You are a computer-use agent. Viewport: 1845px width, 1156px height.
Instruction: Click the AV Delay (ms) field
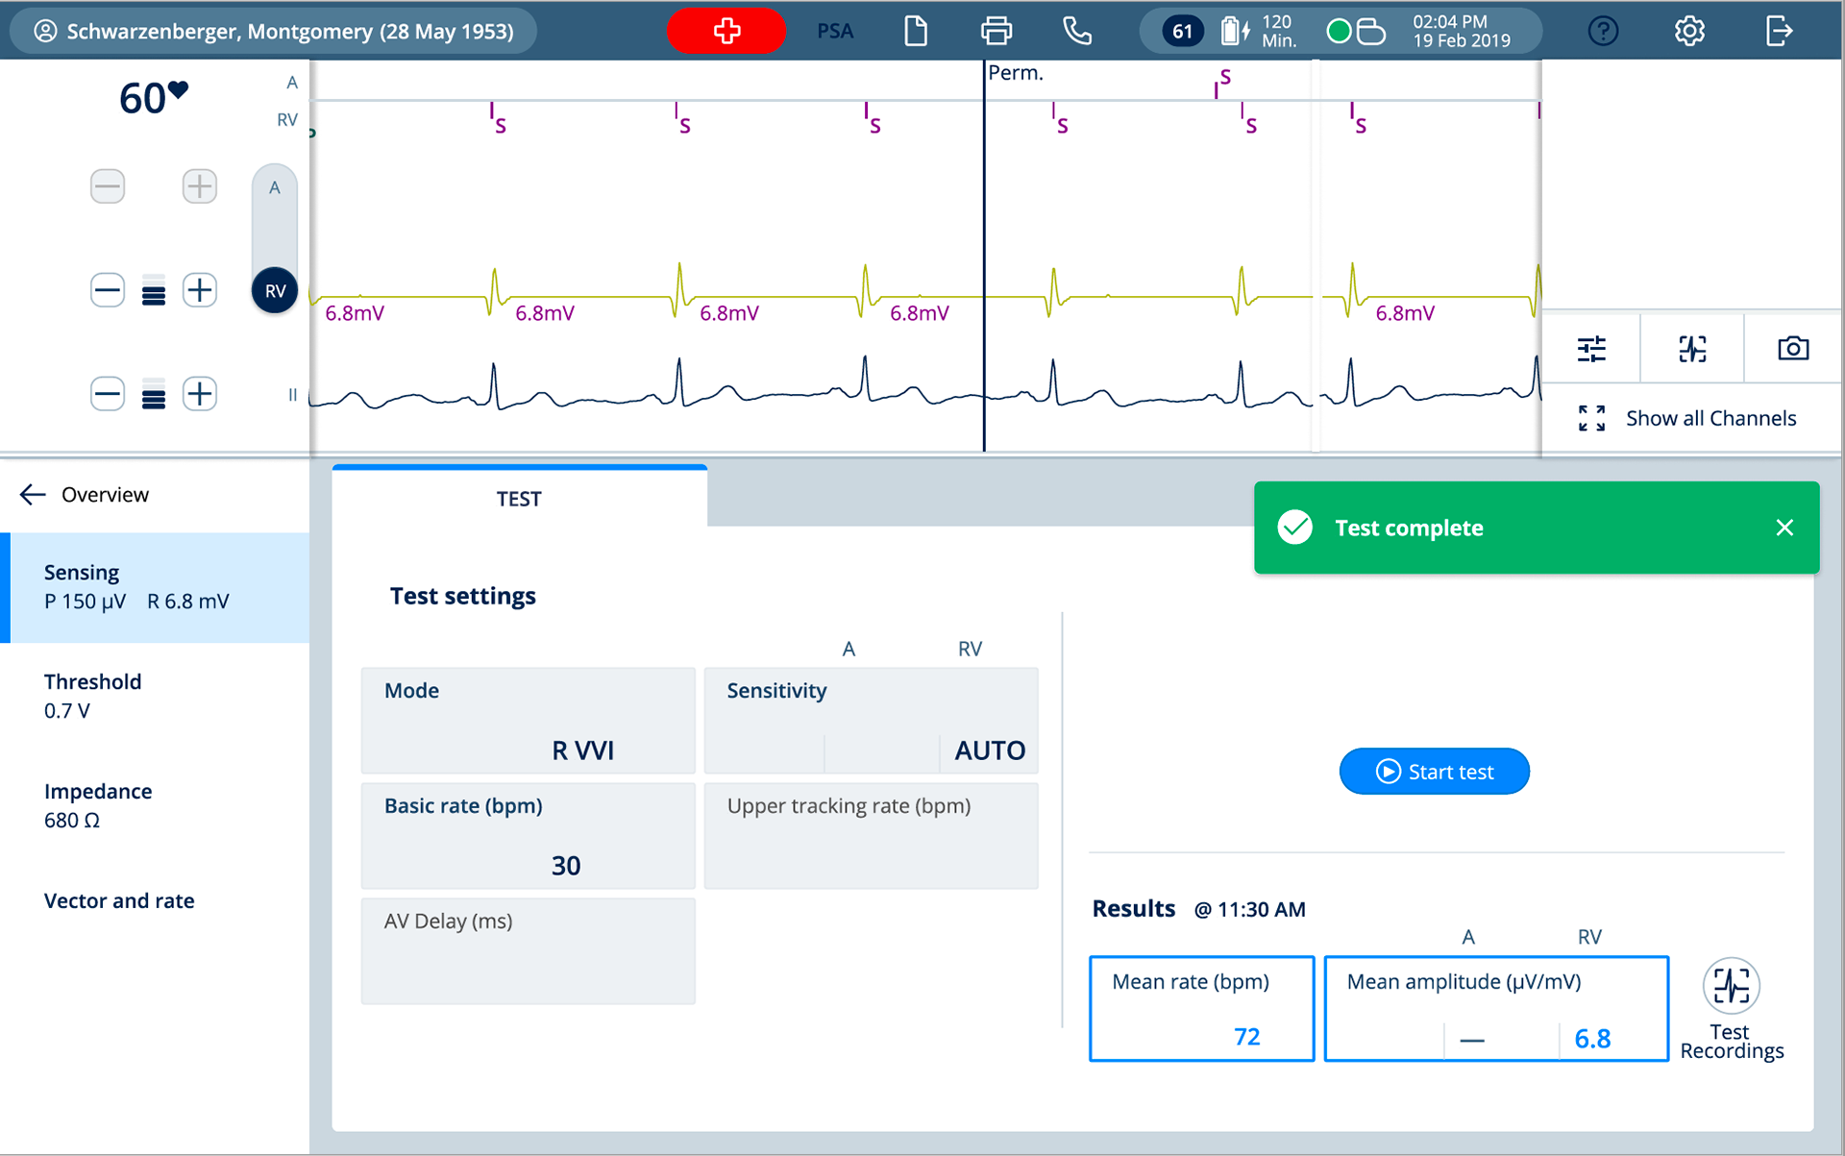[x=529, y=951]
